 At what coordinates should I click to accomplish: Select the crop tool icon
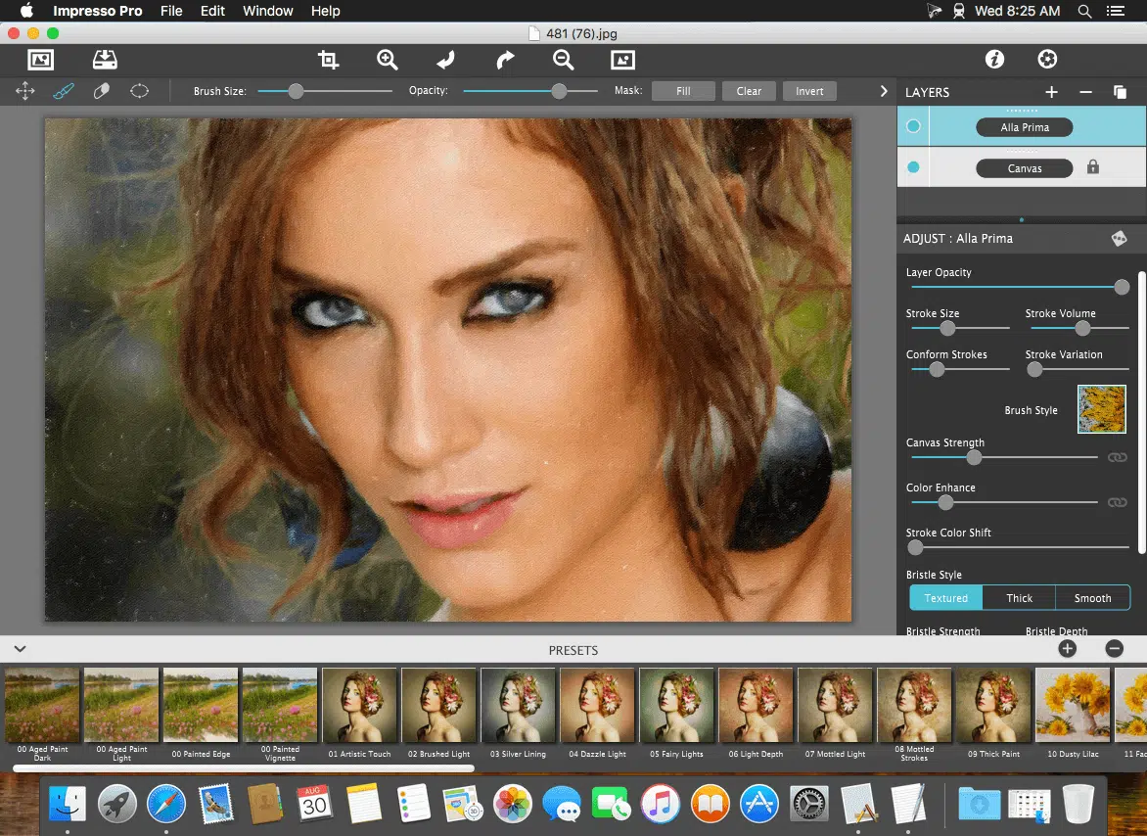tap(329, 60)
